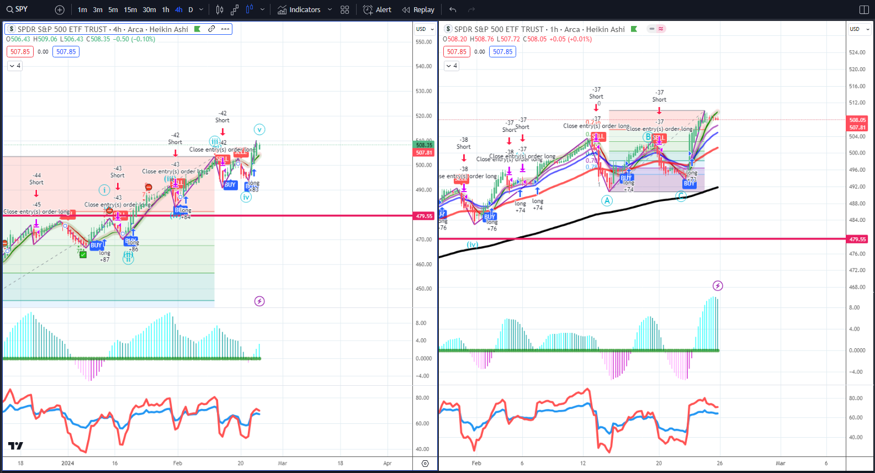Click blue buy price 507.85 on 1h chart

503,52
